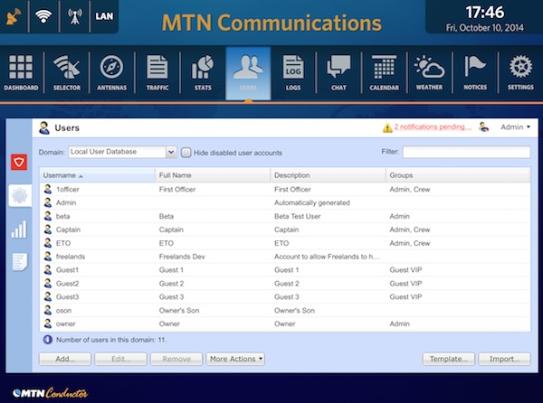Select the Admin user row
543x403 pixels.
(x=285, y=202)
